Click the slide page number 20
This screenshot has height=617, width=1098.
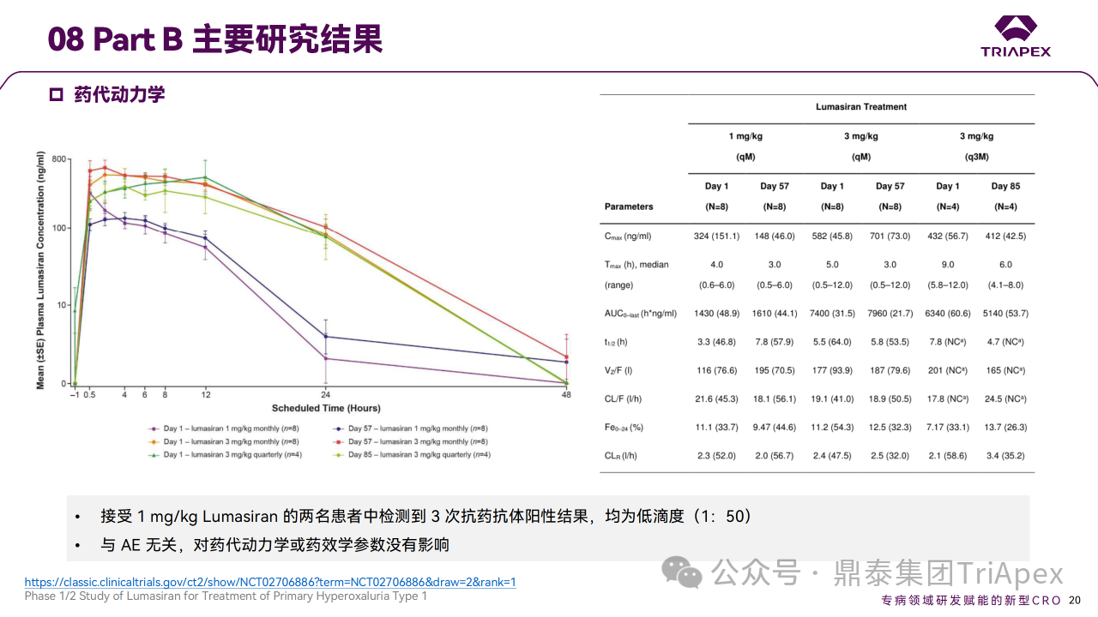coord(1075,601)
